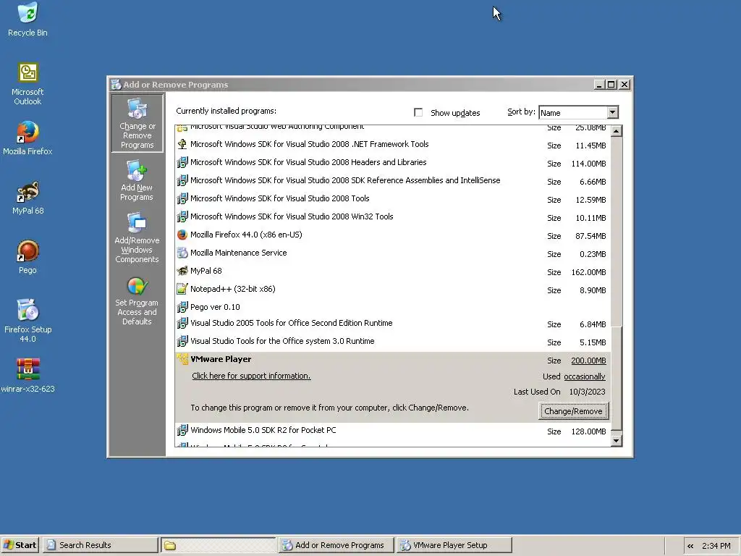Select the MyPal 68 desktop shortcut
741x556 pixels.
pos(27,198)
